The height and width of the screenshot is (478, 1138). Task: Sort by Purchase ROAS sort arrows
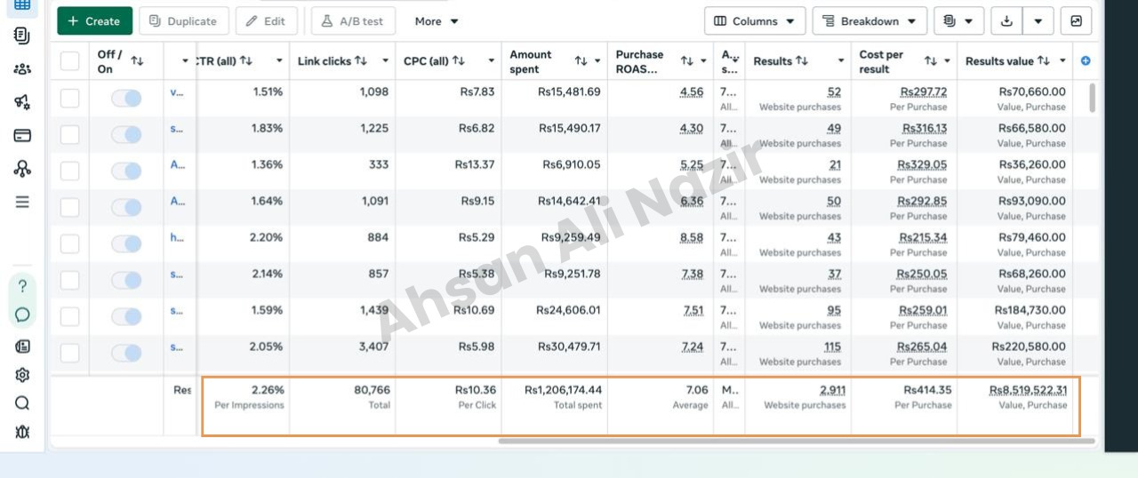point(687,61)
